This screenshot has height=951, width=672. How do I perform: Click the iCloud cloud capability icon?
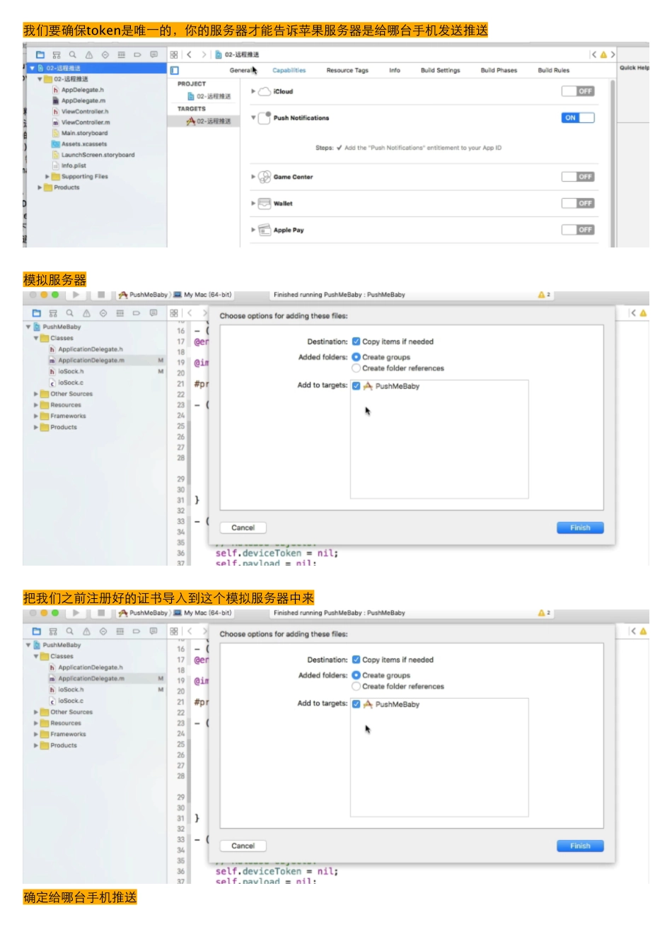coord(265,92)
